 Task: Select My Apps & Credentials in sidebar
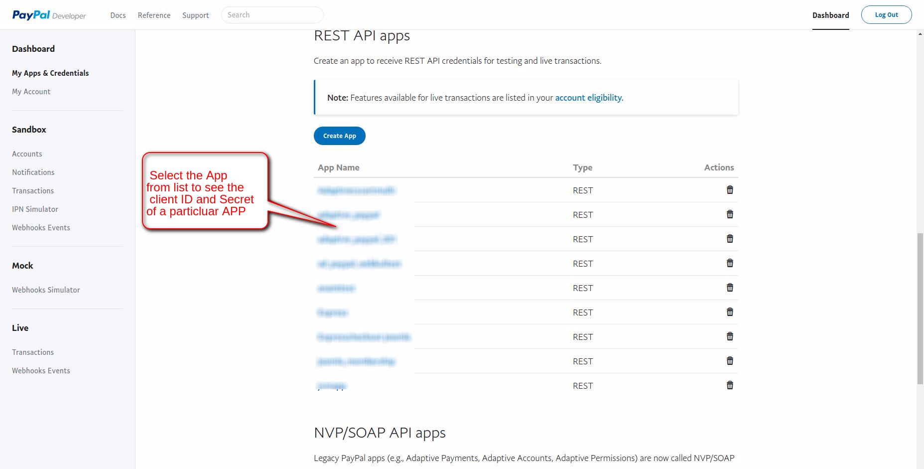click(x=50, y=73)
